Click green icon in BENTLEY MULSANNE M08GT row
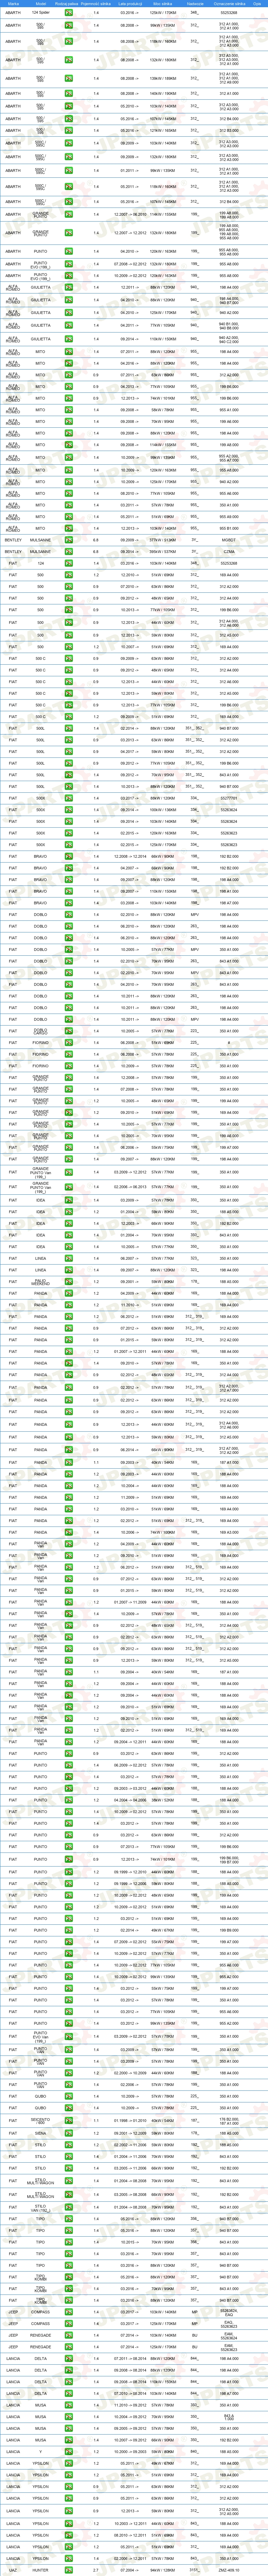The height and width of the screenshot is (2576, 268). [69, 540]
